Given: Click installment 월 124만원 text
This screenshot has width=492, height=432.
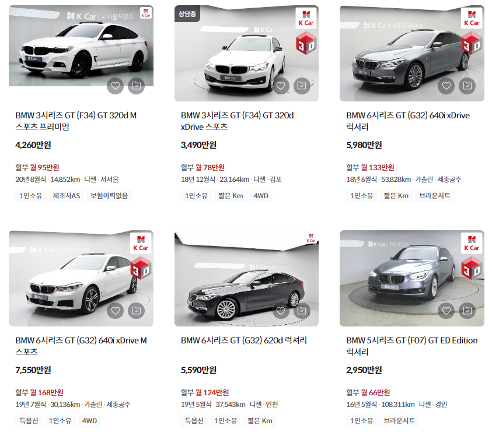Looking at the screenshot, I should [x=212, y=392].
